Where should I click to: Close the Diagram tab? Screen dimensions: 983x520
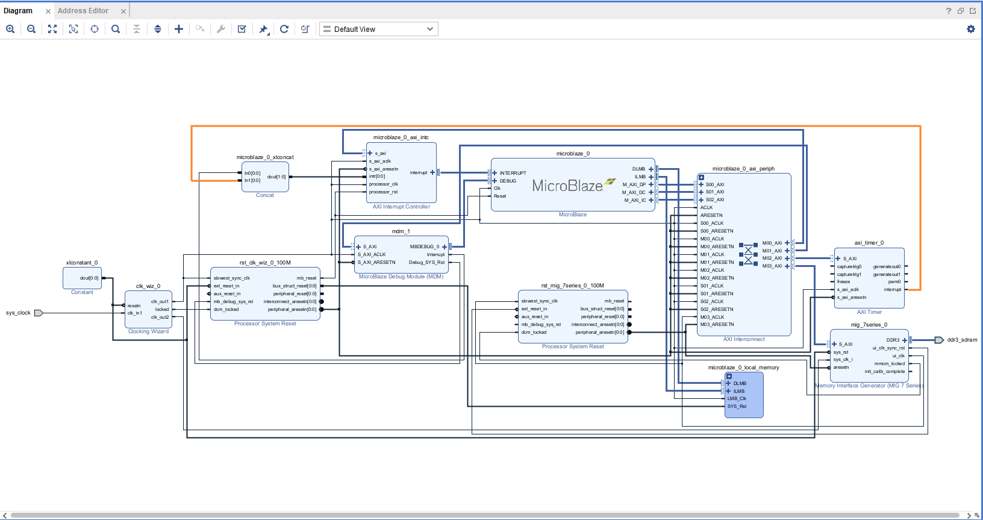tap(48, 11)
